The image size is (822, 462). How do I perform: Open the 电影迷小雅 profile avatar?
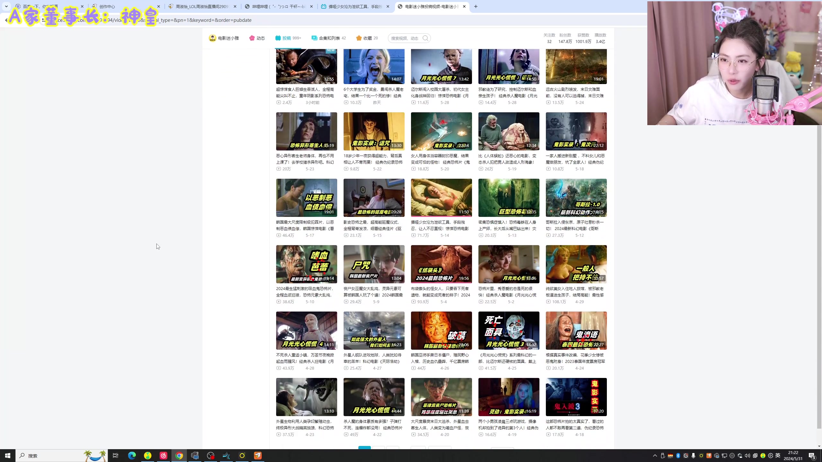tap(212, 38)
